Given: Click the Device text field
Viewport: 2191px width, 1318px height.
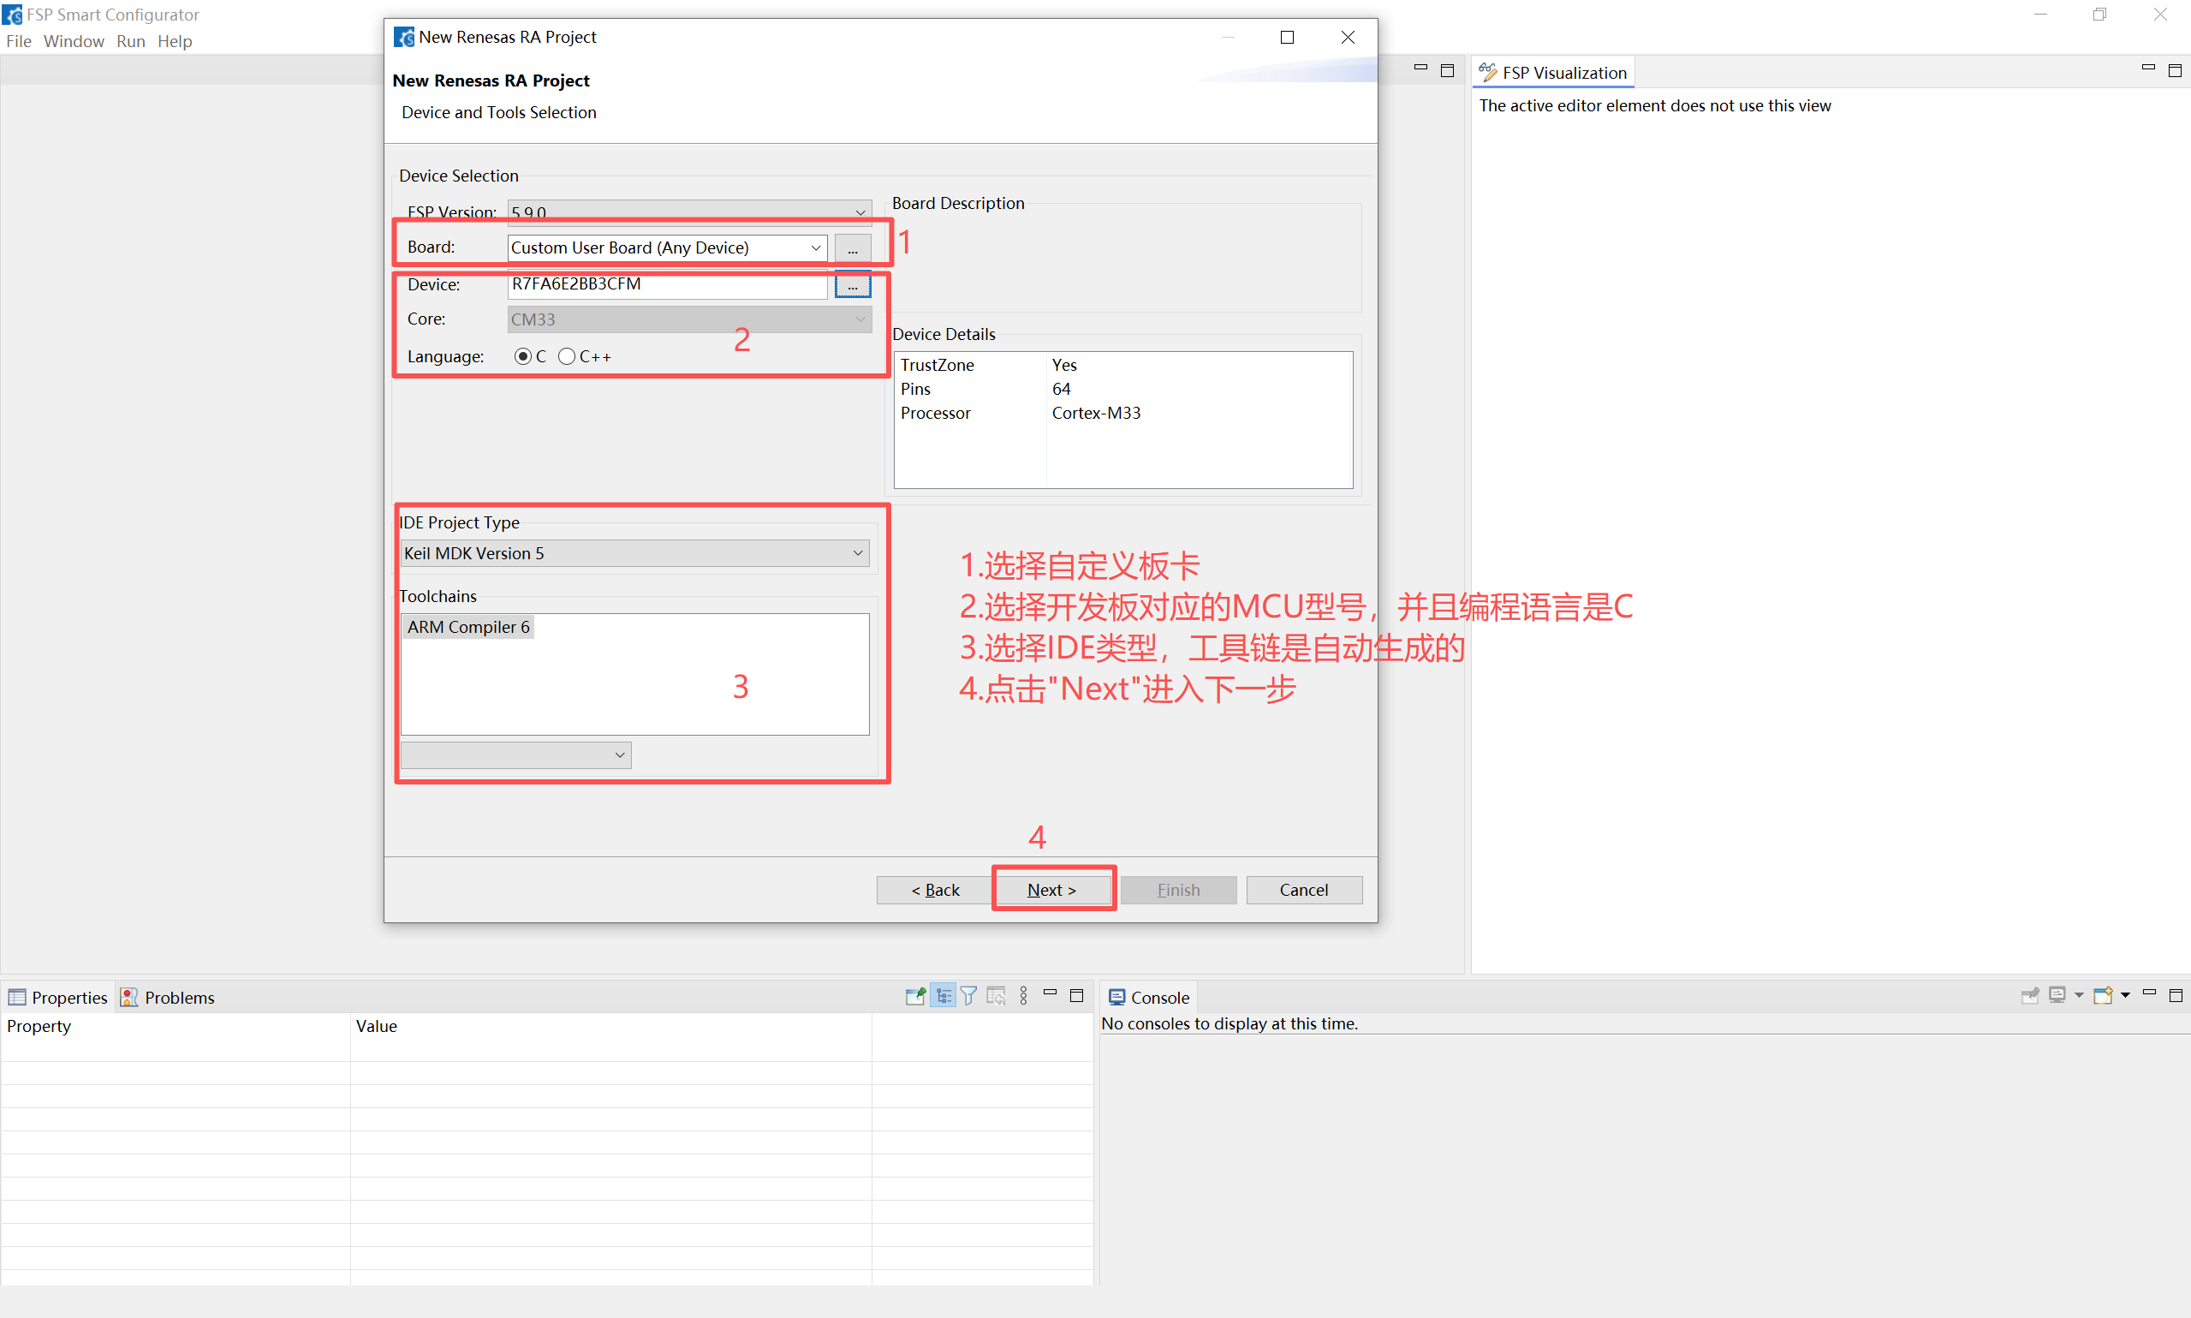Looking at the screenshot, I should coord(668,284).
